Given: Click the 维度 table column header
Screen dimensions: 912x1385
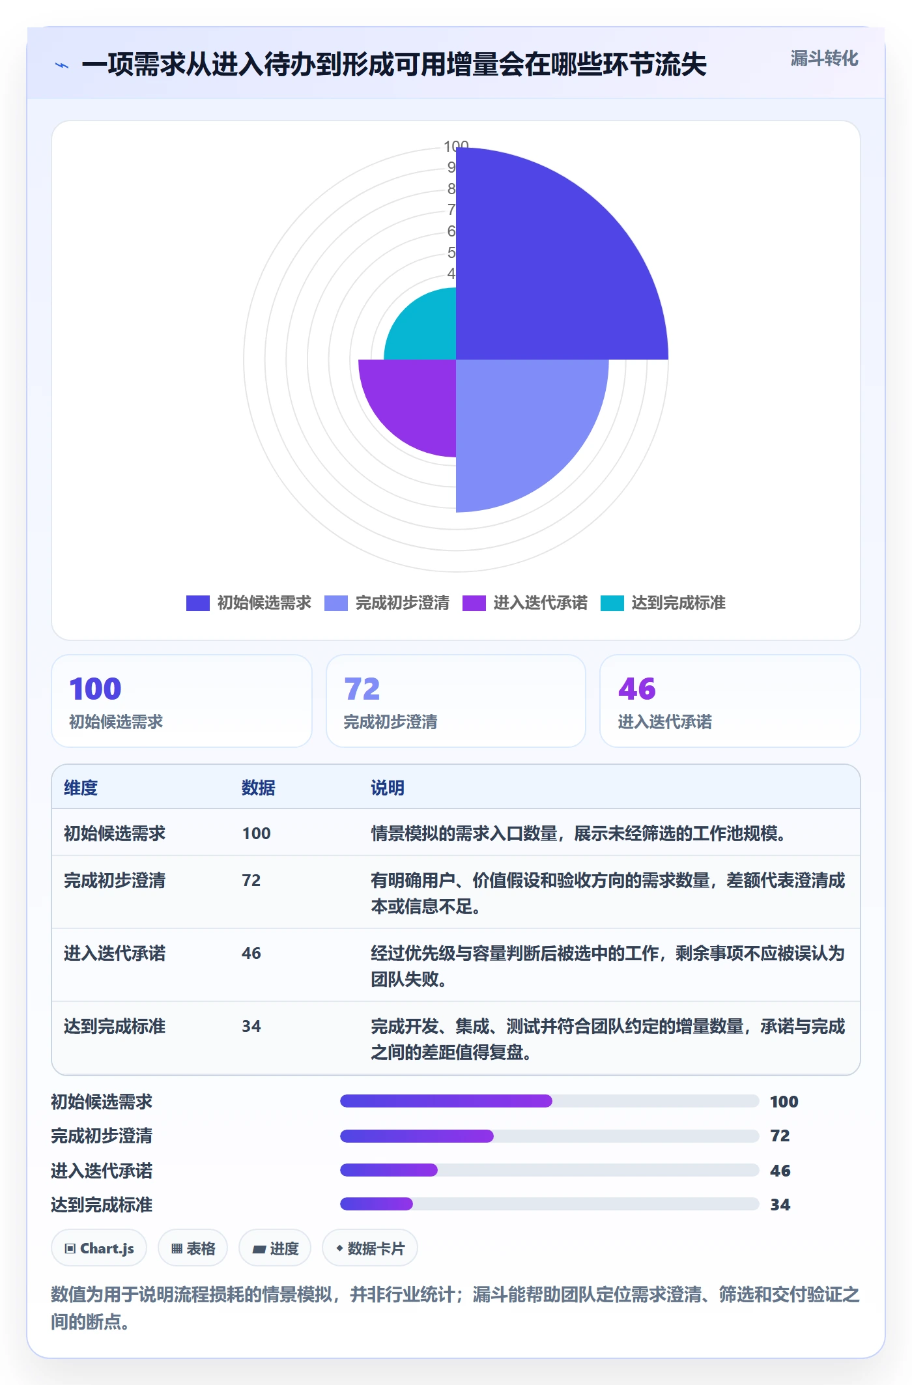Looking at the screenshot, I should coord(81,788).
